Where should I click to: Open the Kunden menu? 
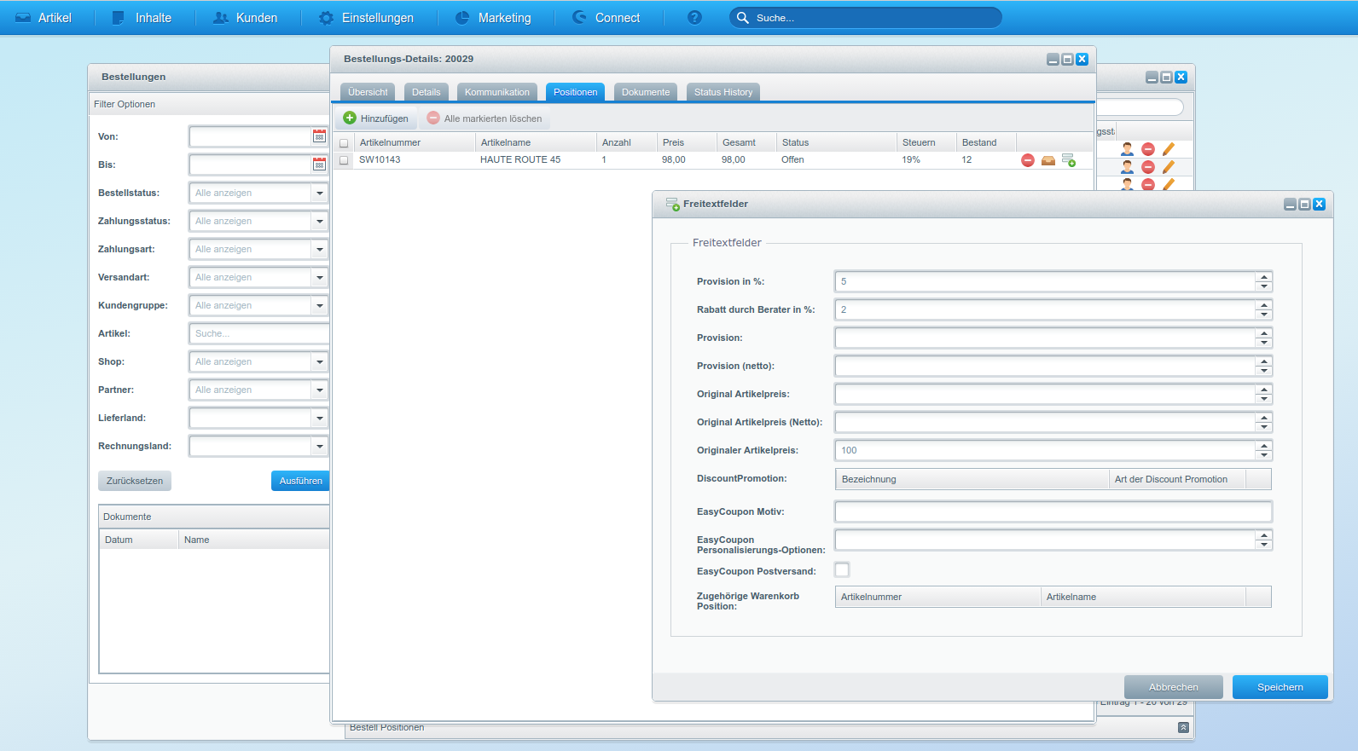(246, 18)
